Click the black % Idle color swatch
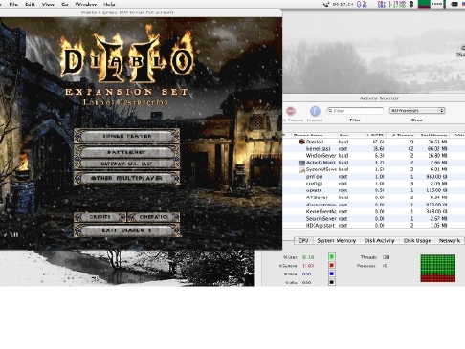This screenshot has height=349, width=465. pos(332,282)
